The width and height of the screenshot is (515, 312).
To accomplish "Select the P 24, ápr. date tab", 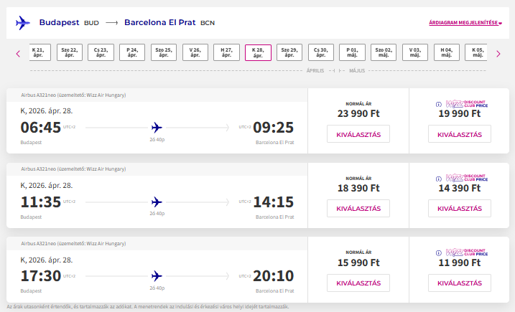I will (132, 53).
